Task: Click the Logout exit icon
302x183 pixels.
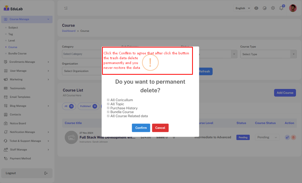Action: click(46, 173)
